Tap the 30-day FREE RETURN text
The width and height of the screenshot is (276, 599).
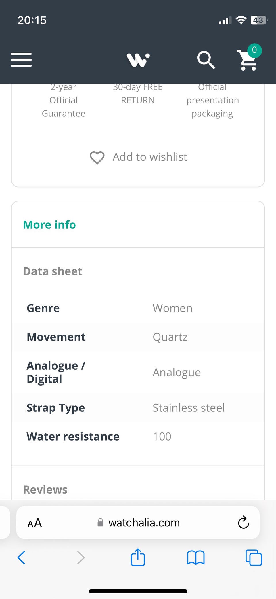tap(138, 94)
